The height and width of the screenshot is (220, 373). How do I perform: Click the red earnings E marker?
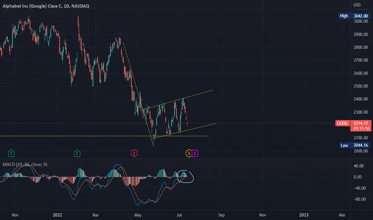click(134, 153)
